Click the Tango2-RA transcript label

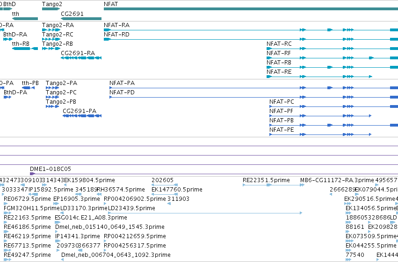(x=58, y=25)
